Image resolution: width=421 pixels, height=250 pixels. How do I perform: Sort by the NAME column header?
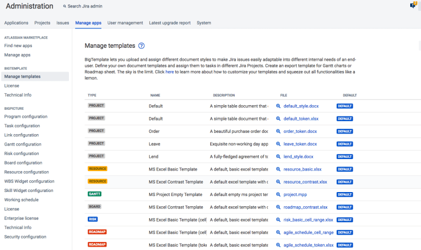(x=155, y=95)
